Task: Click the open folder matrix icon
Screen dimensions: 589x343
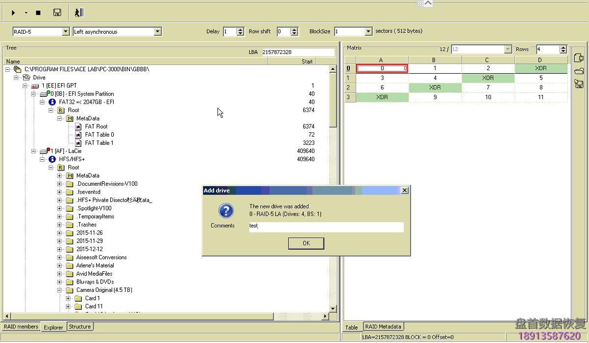Action: coord(579,71)
